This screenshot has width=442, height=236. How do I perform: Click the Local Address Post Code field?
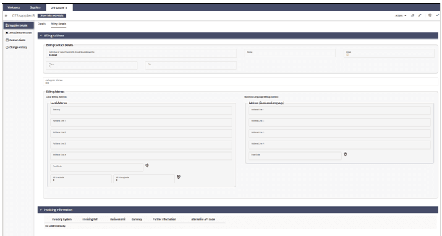point(97,167)
